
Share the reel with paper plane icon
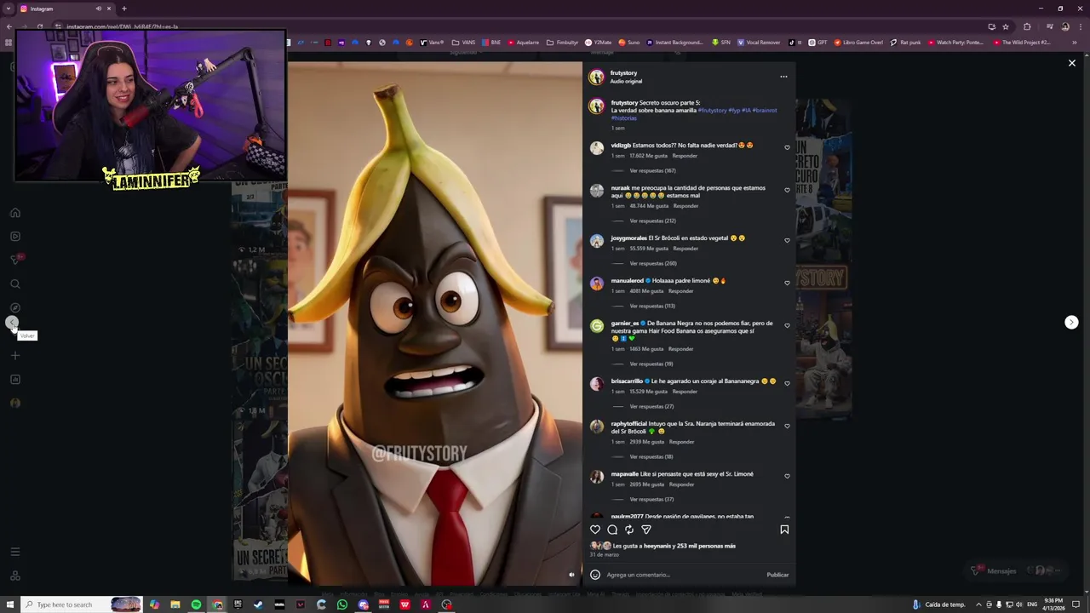(x=646, y=530)
